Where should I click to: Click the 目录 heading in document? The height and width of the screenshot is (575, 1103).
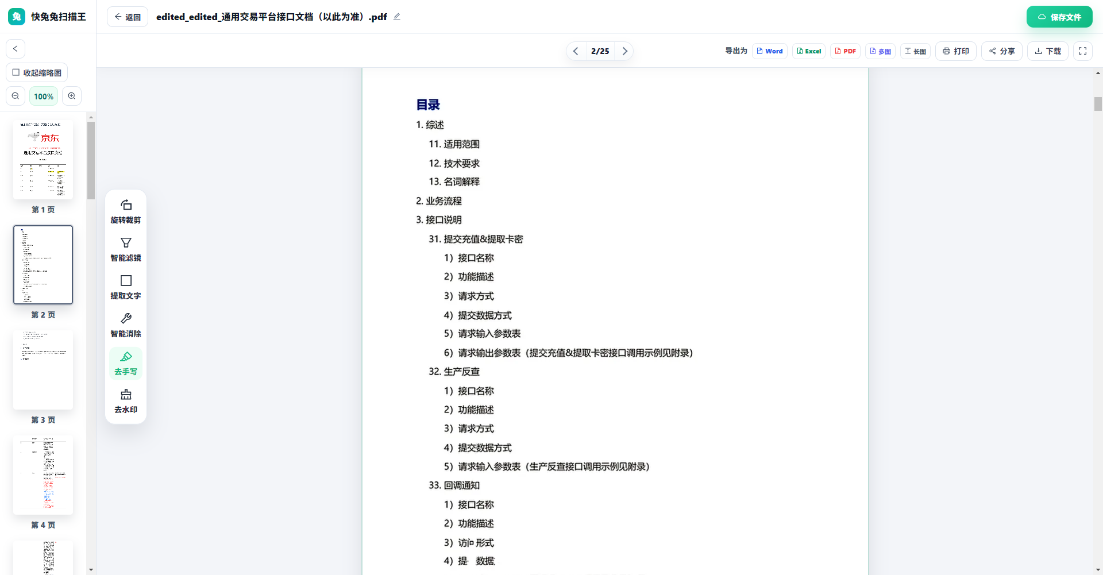point(428,105)
